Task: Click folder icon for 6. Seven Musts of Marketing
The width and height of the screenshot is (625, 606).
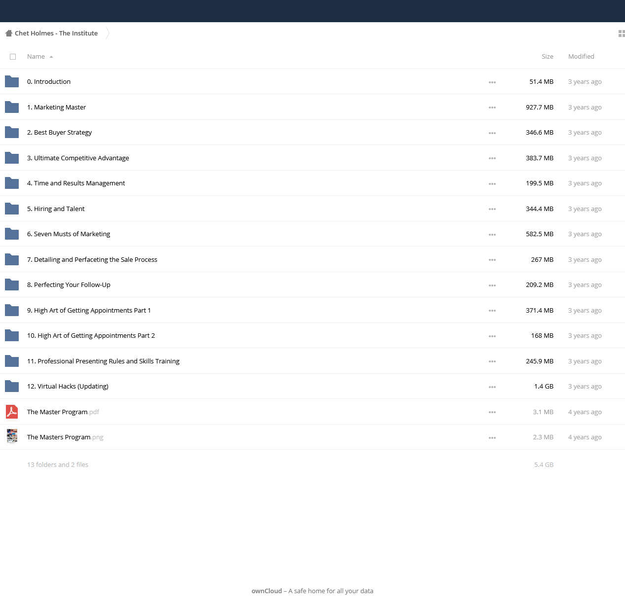Action: pyautogui.click(x=12, y=234)
